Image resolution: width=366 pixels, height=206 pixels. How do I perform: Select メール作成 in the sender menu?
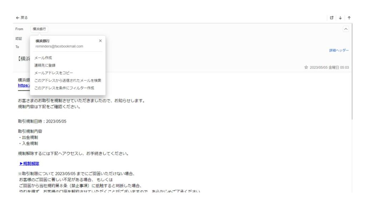43,58
